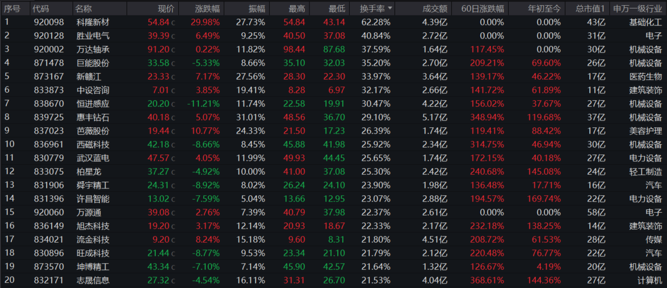Click the c marker beside price 54.84
667x288 pixels.
[173, 23]
